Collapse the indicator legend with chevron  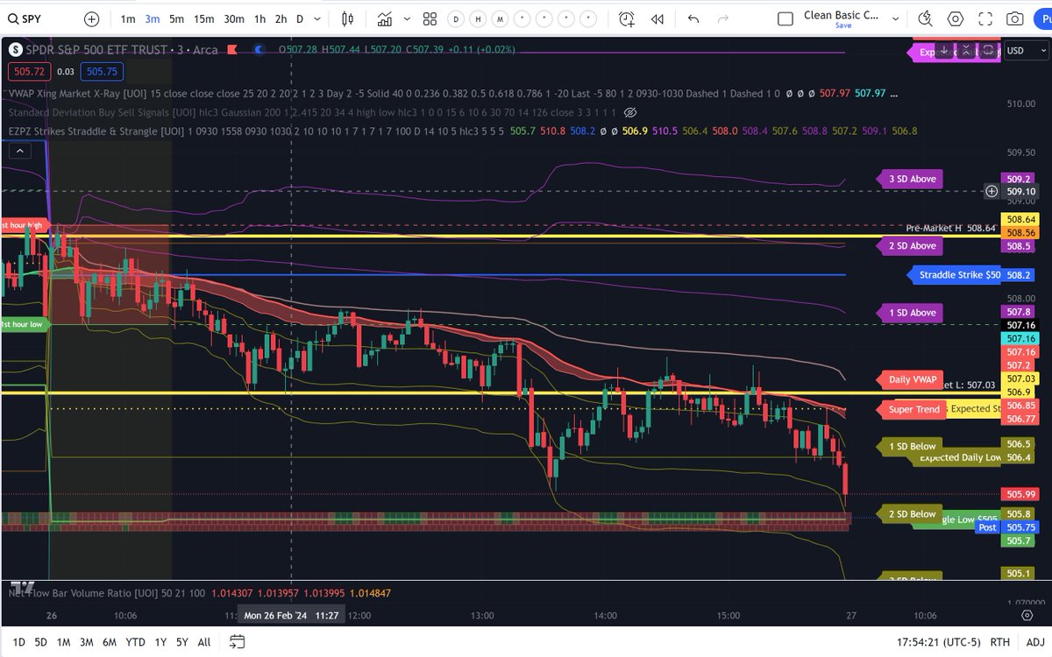[x=18, y=151]
